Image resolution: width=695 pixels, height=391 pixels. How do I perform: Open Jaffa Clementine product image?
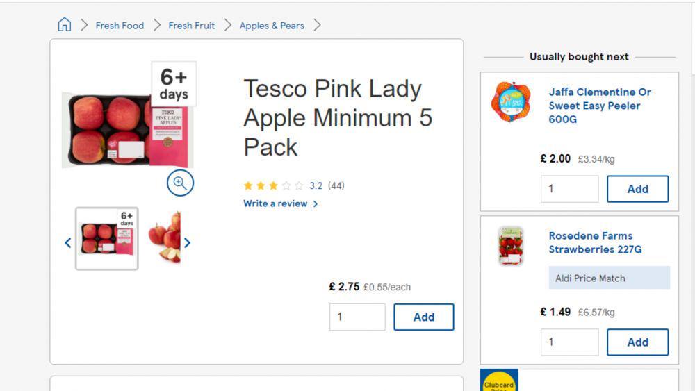[x=511, y=101]
